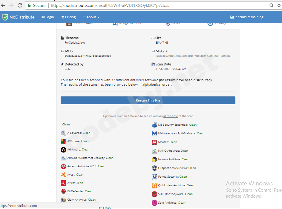
Task: Click the MS Security Essentials icon
Action: [154, 125]
